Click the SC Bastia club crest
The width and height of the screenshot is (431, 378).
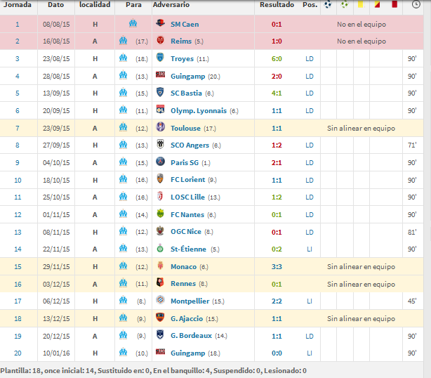click(160, 93)
